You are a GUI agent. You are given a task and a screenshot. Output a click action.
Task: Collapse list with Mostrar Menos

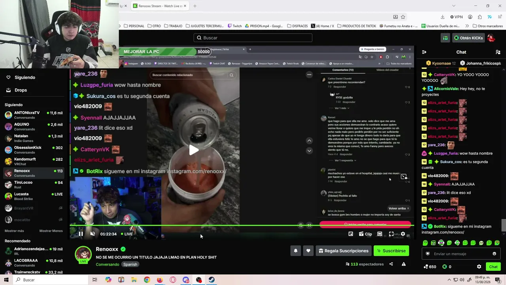pyautogui.click(x=51, y=231)
